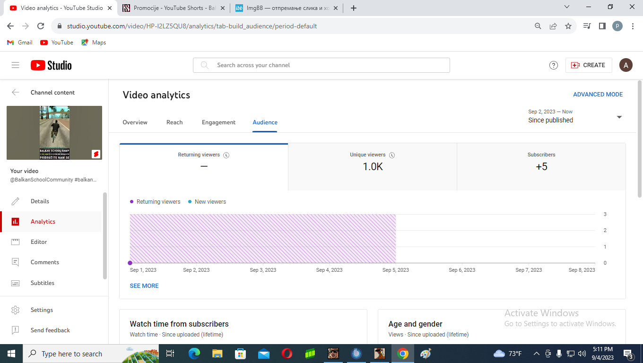
Task: Click the help question mark icon
Action: pos(554,65)
